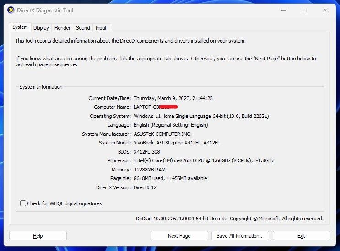
Task: Click the System Information group label
Action: (41, 87)
